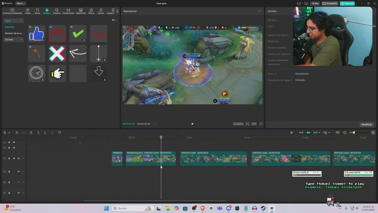Select the white X cross sticker
The image size is (378, 213).
[57, 54]
